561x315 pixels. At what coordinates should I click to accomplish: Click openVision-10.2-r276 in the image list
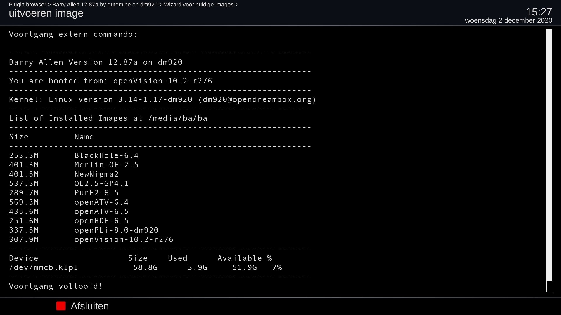[124, 239]
